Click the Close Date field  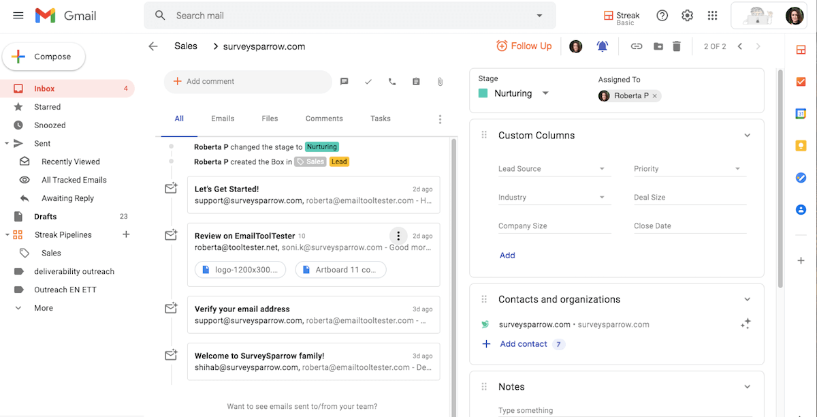click(x=690, y=226)
